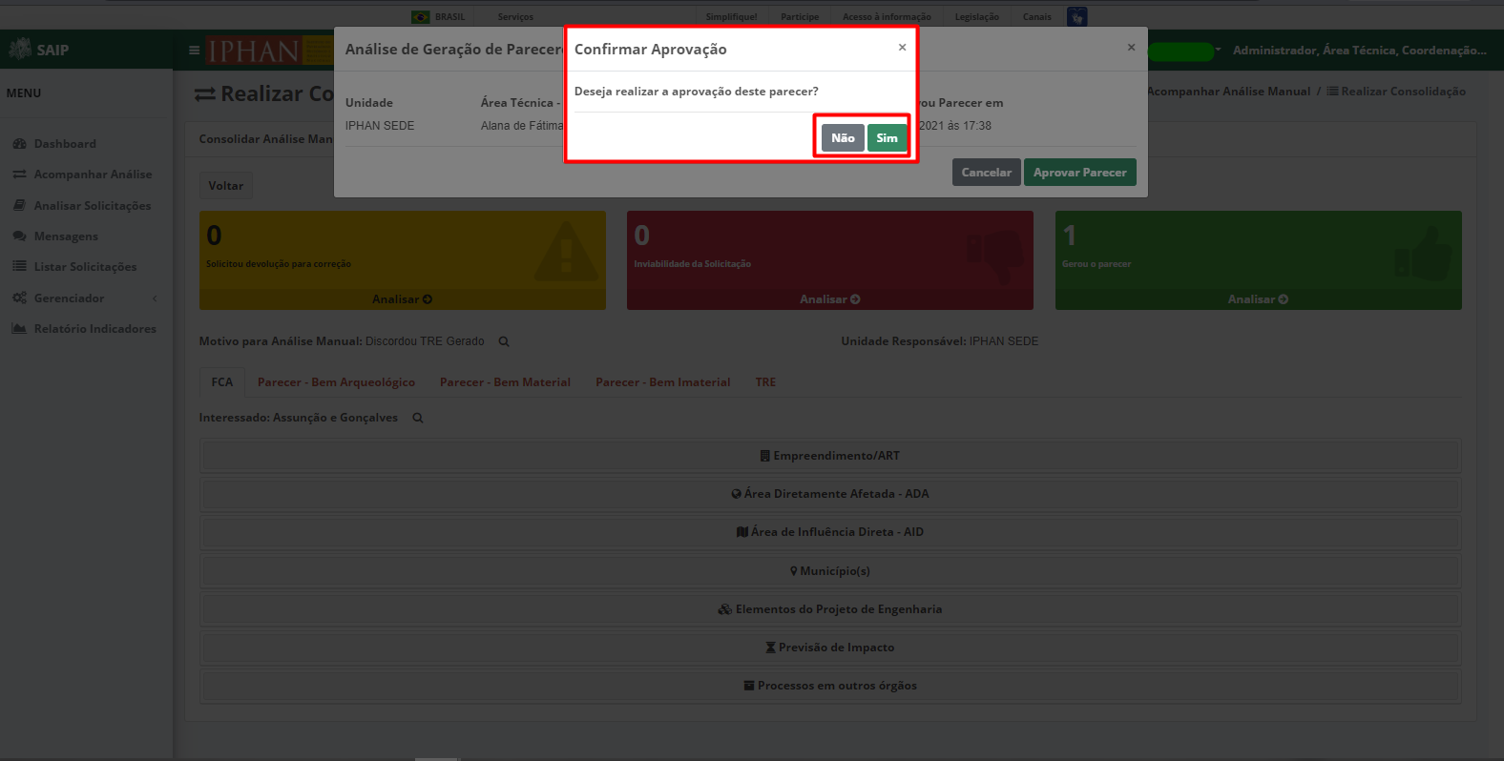Click the Aprovar Parecer button
Image resolution: width=1504 pixels, height=761 pixels.
click(x=1079, y=173)
